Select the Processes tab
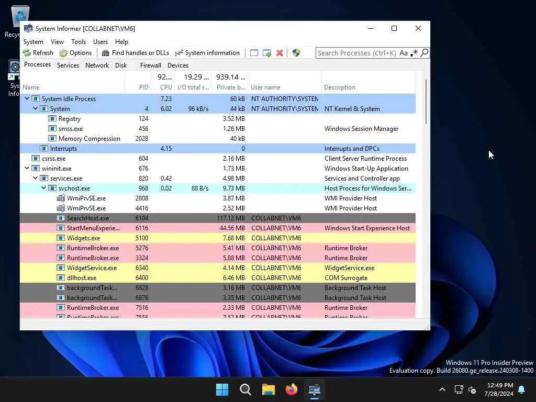 pos(37,64)
